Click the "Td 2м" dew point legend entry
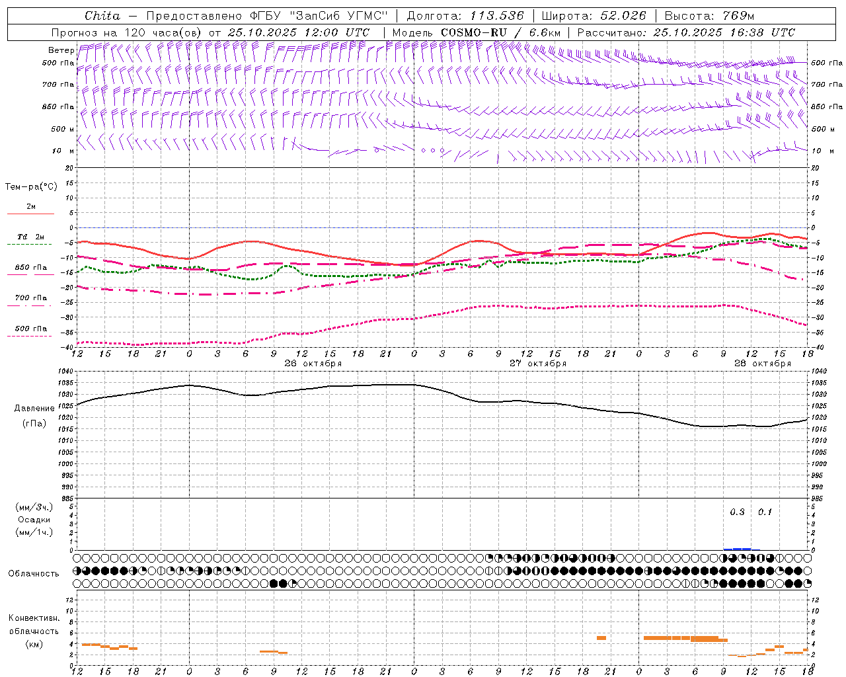 (x=30, y=237)
